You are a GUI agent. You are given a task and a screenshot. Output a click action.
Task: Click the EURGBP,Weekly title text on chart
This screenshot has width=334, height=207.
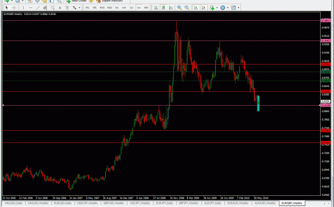tap(13, 14)
